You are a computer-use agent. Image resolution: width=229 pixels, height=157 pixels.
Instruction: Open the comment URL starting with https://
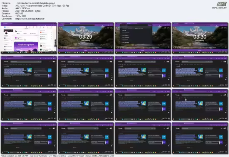click(30, 19)
